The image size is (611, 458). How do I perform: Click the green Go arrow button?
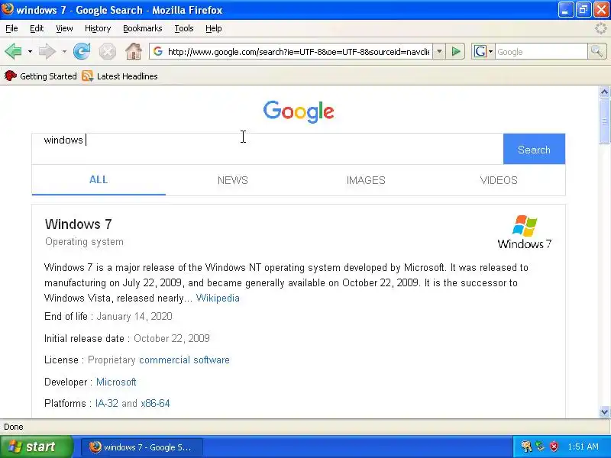[x=456, y=51]
